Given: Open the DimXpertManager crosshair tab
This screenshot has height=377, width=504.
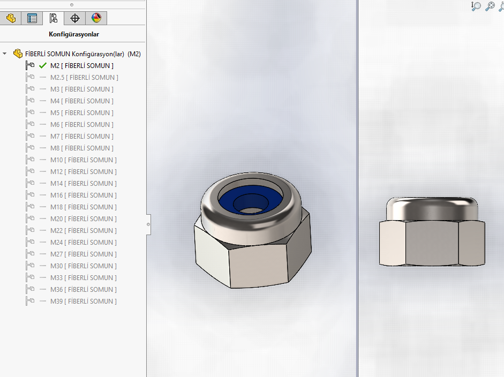Looking at the screenshot, I should 74,18.
